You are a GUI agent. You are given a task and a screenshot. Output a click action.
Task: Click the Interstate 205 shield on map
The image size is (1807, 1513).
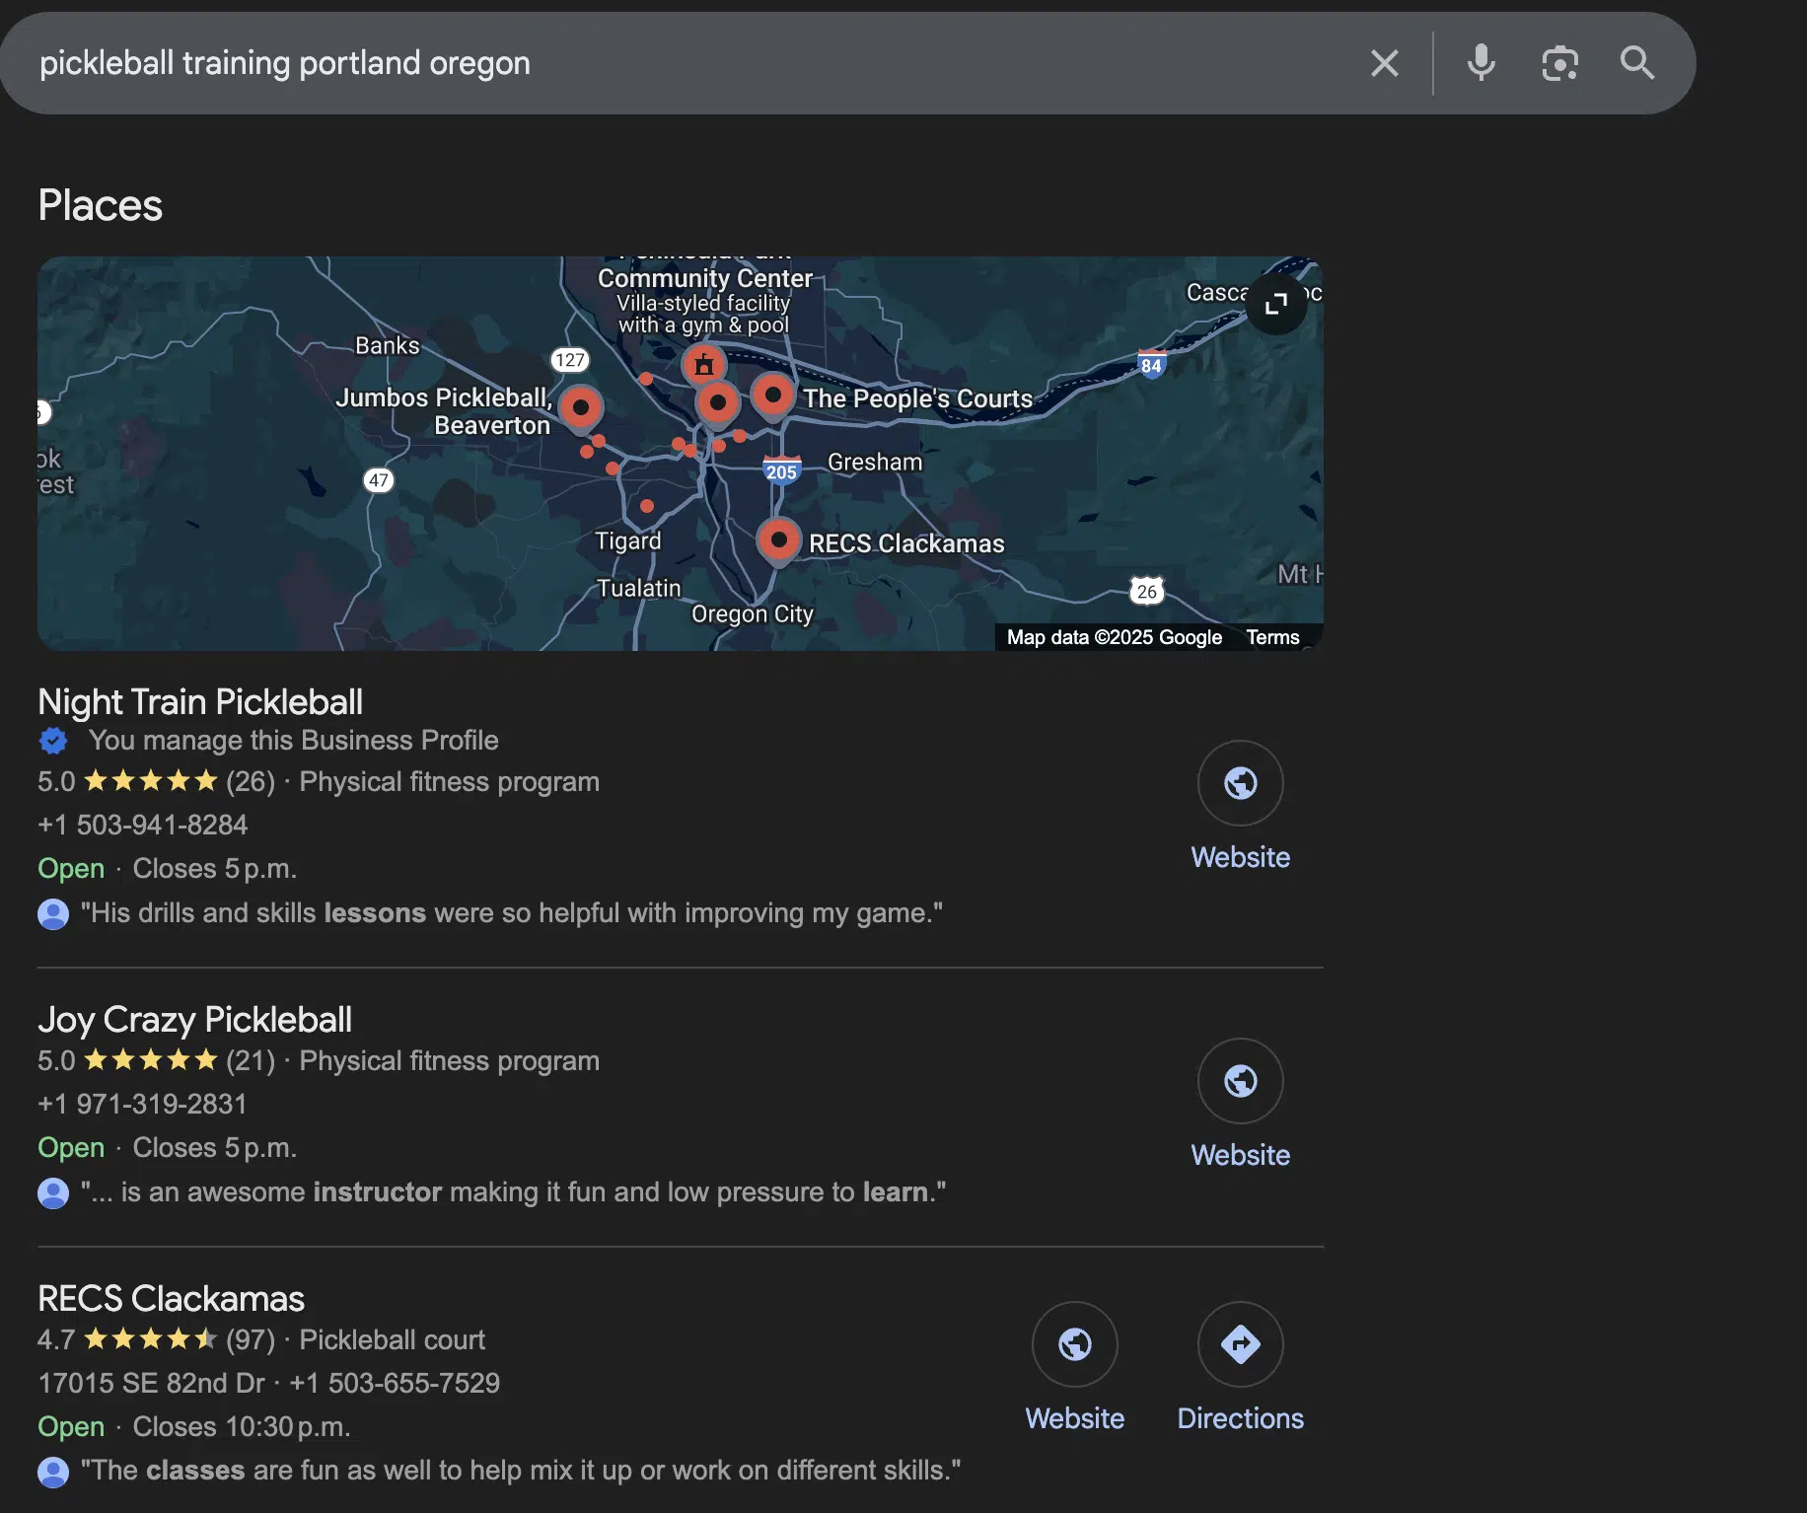pos(781,470)
